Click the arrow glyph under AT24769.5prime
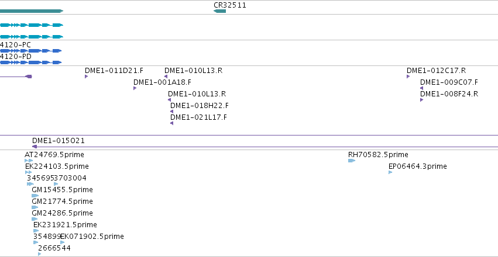The height and width of the screenshot is (257, 498). [29, 161]
